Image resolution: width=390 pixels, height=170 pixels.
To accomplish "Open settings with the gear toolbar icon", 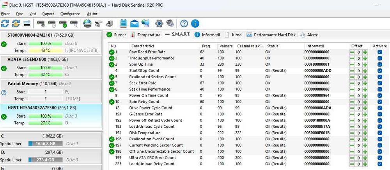I will (x=159, y=24).
